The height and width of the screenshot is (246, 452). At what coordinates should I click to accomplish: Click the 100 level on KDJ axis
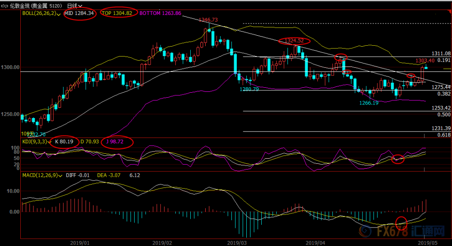[x=15, y=148]
